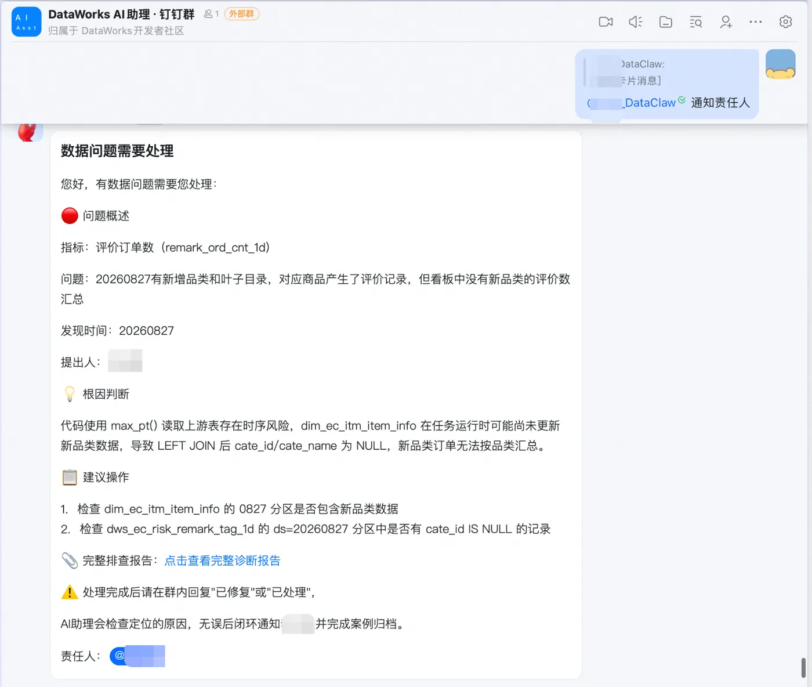Click the 建议操作 heading
Image resolution: width=812 pixels, height=687 pixels.
tap(106, 477)
